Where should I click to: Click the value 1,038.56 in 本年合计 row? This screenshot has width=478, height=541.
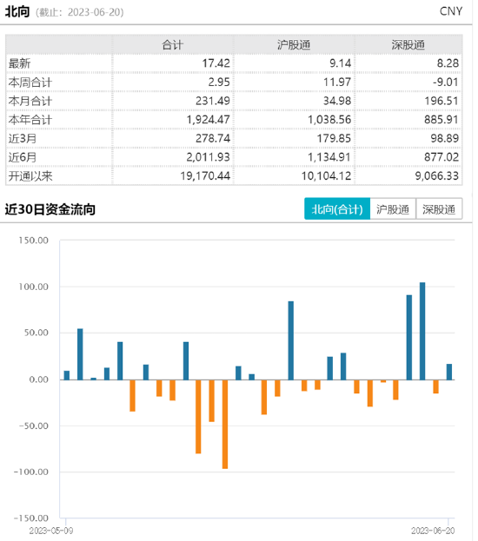point(329,119)
